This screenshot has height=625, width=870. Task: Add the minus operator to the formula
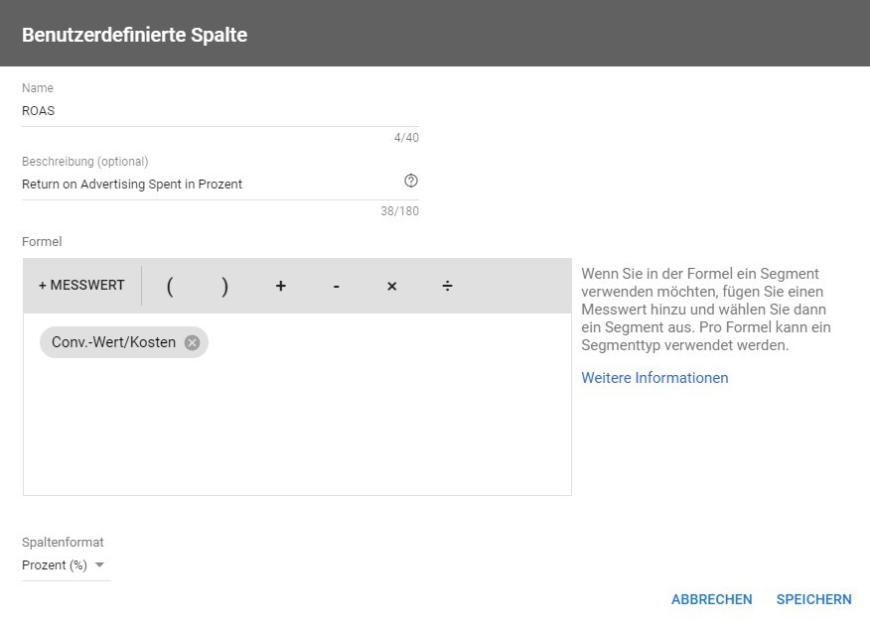pyautogui.click(x=337, y=286)
